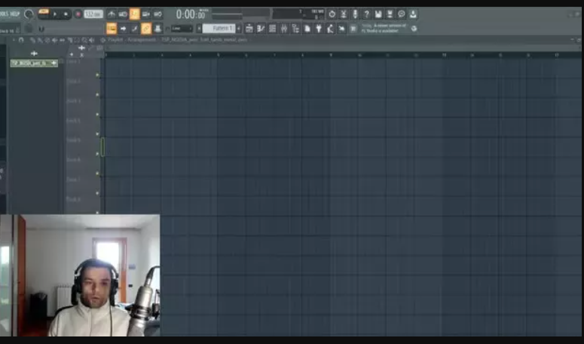Click the multilink to controllers icon
The height and width of the screenshot is (344, 584).
(x=157, y=29)
